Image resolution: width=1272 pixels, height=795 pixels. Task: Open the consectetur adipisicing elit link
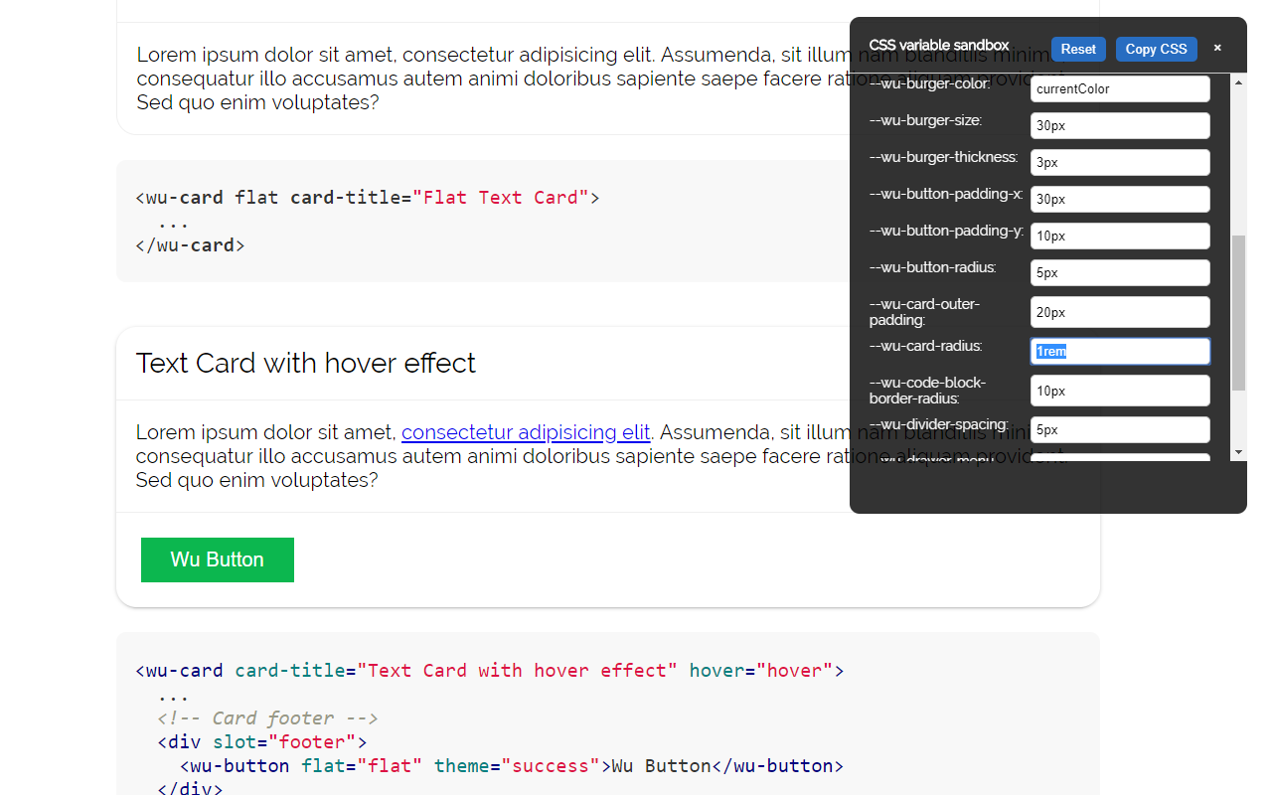[526, 432]
